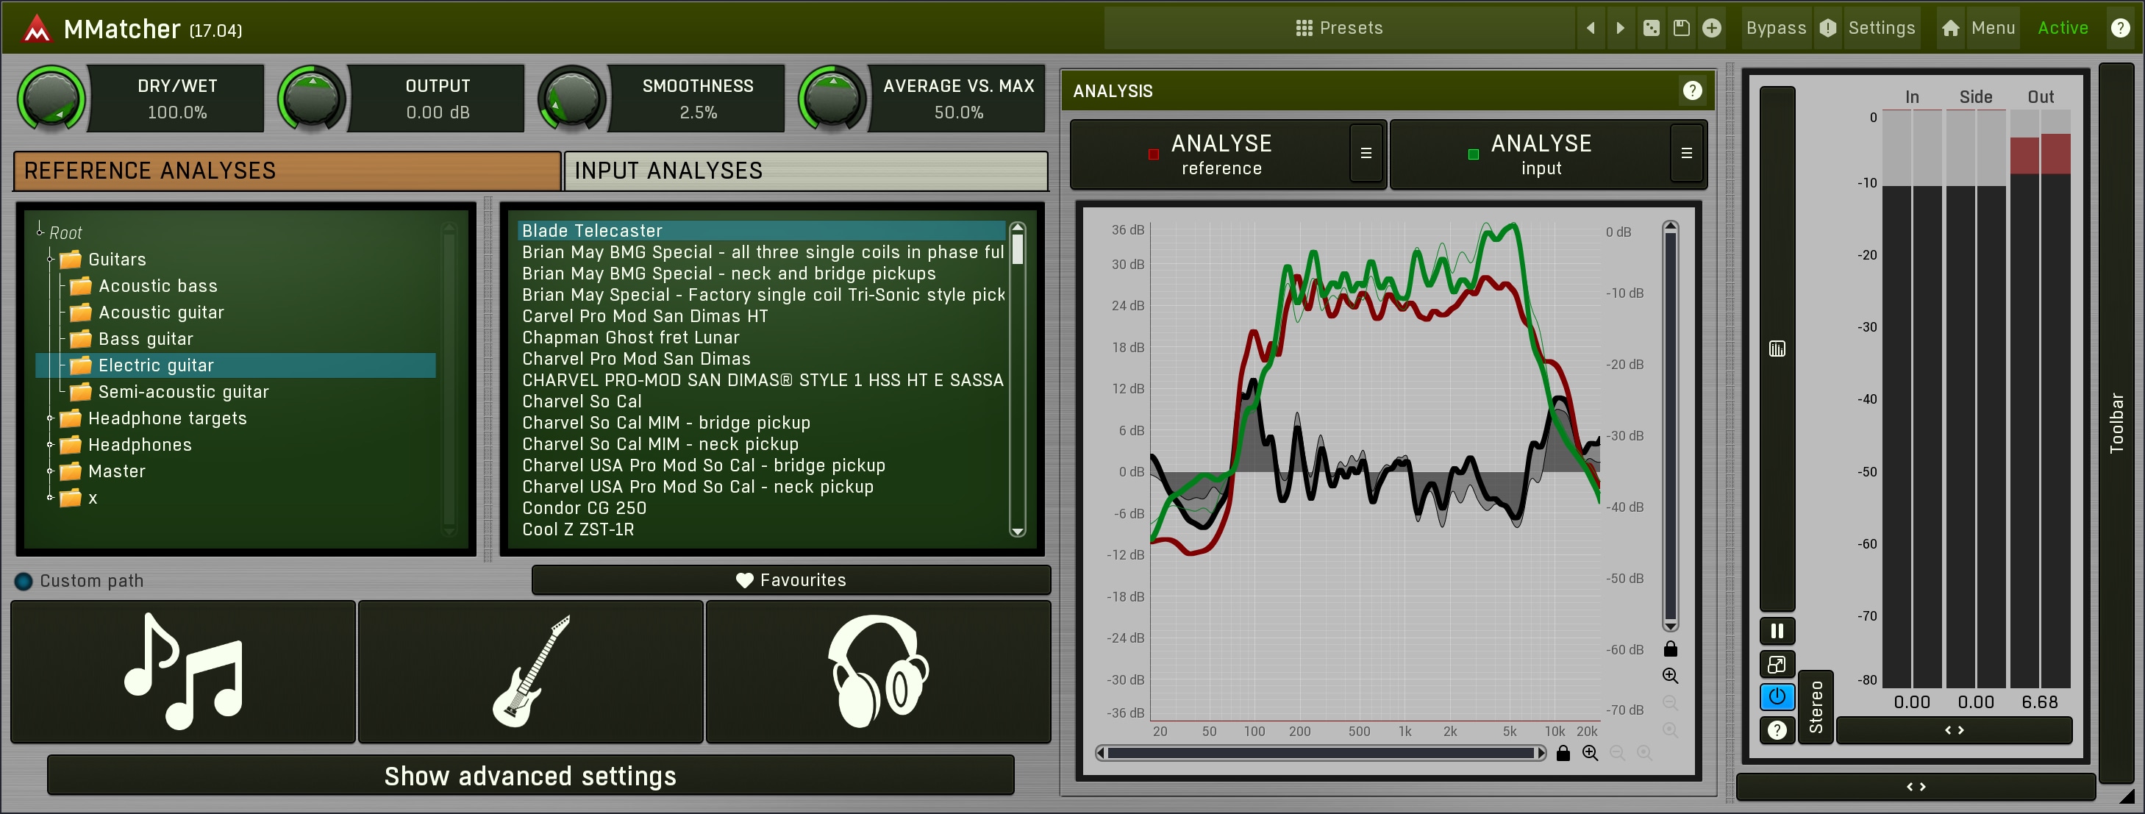The width and height of the screenshot is (2145, 814).
Task: Switch to Input Analyses tab
Action: pos(804,171)
